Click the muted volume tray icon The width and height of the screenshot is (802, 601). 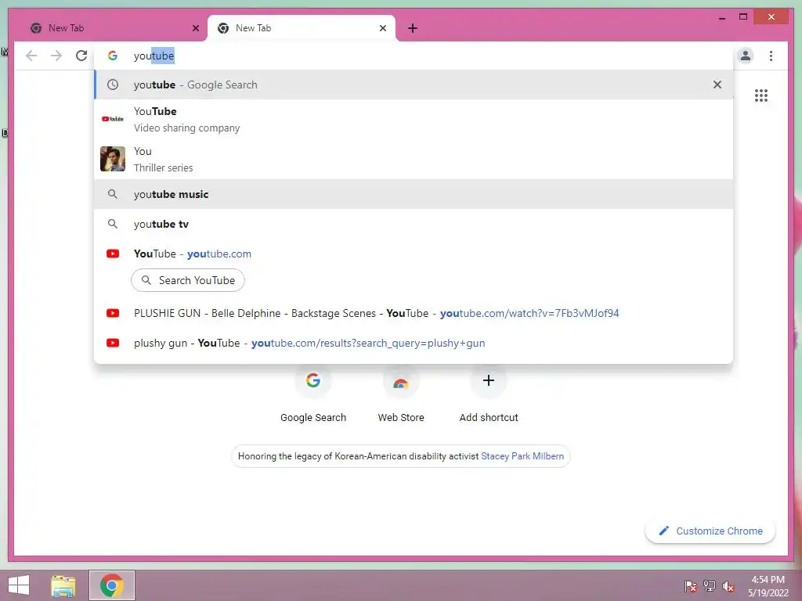pyautogui.click(x=728, y=585)
